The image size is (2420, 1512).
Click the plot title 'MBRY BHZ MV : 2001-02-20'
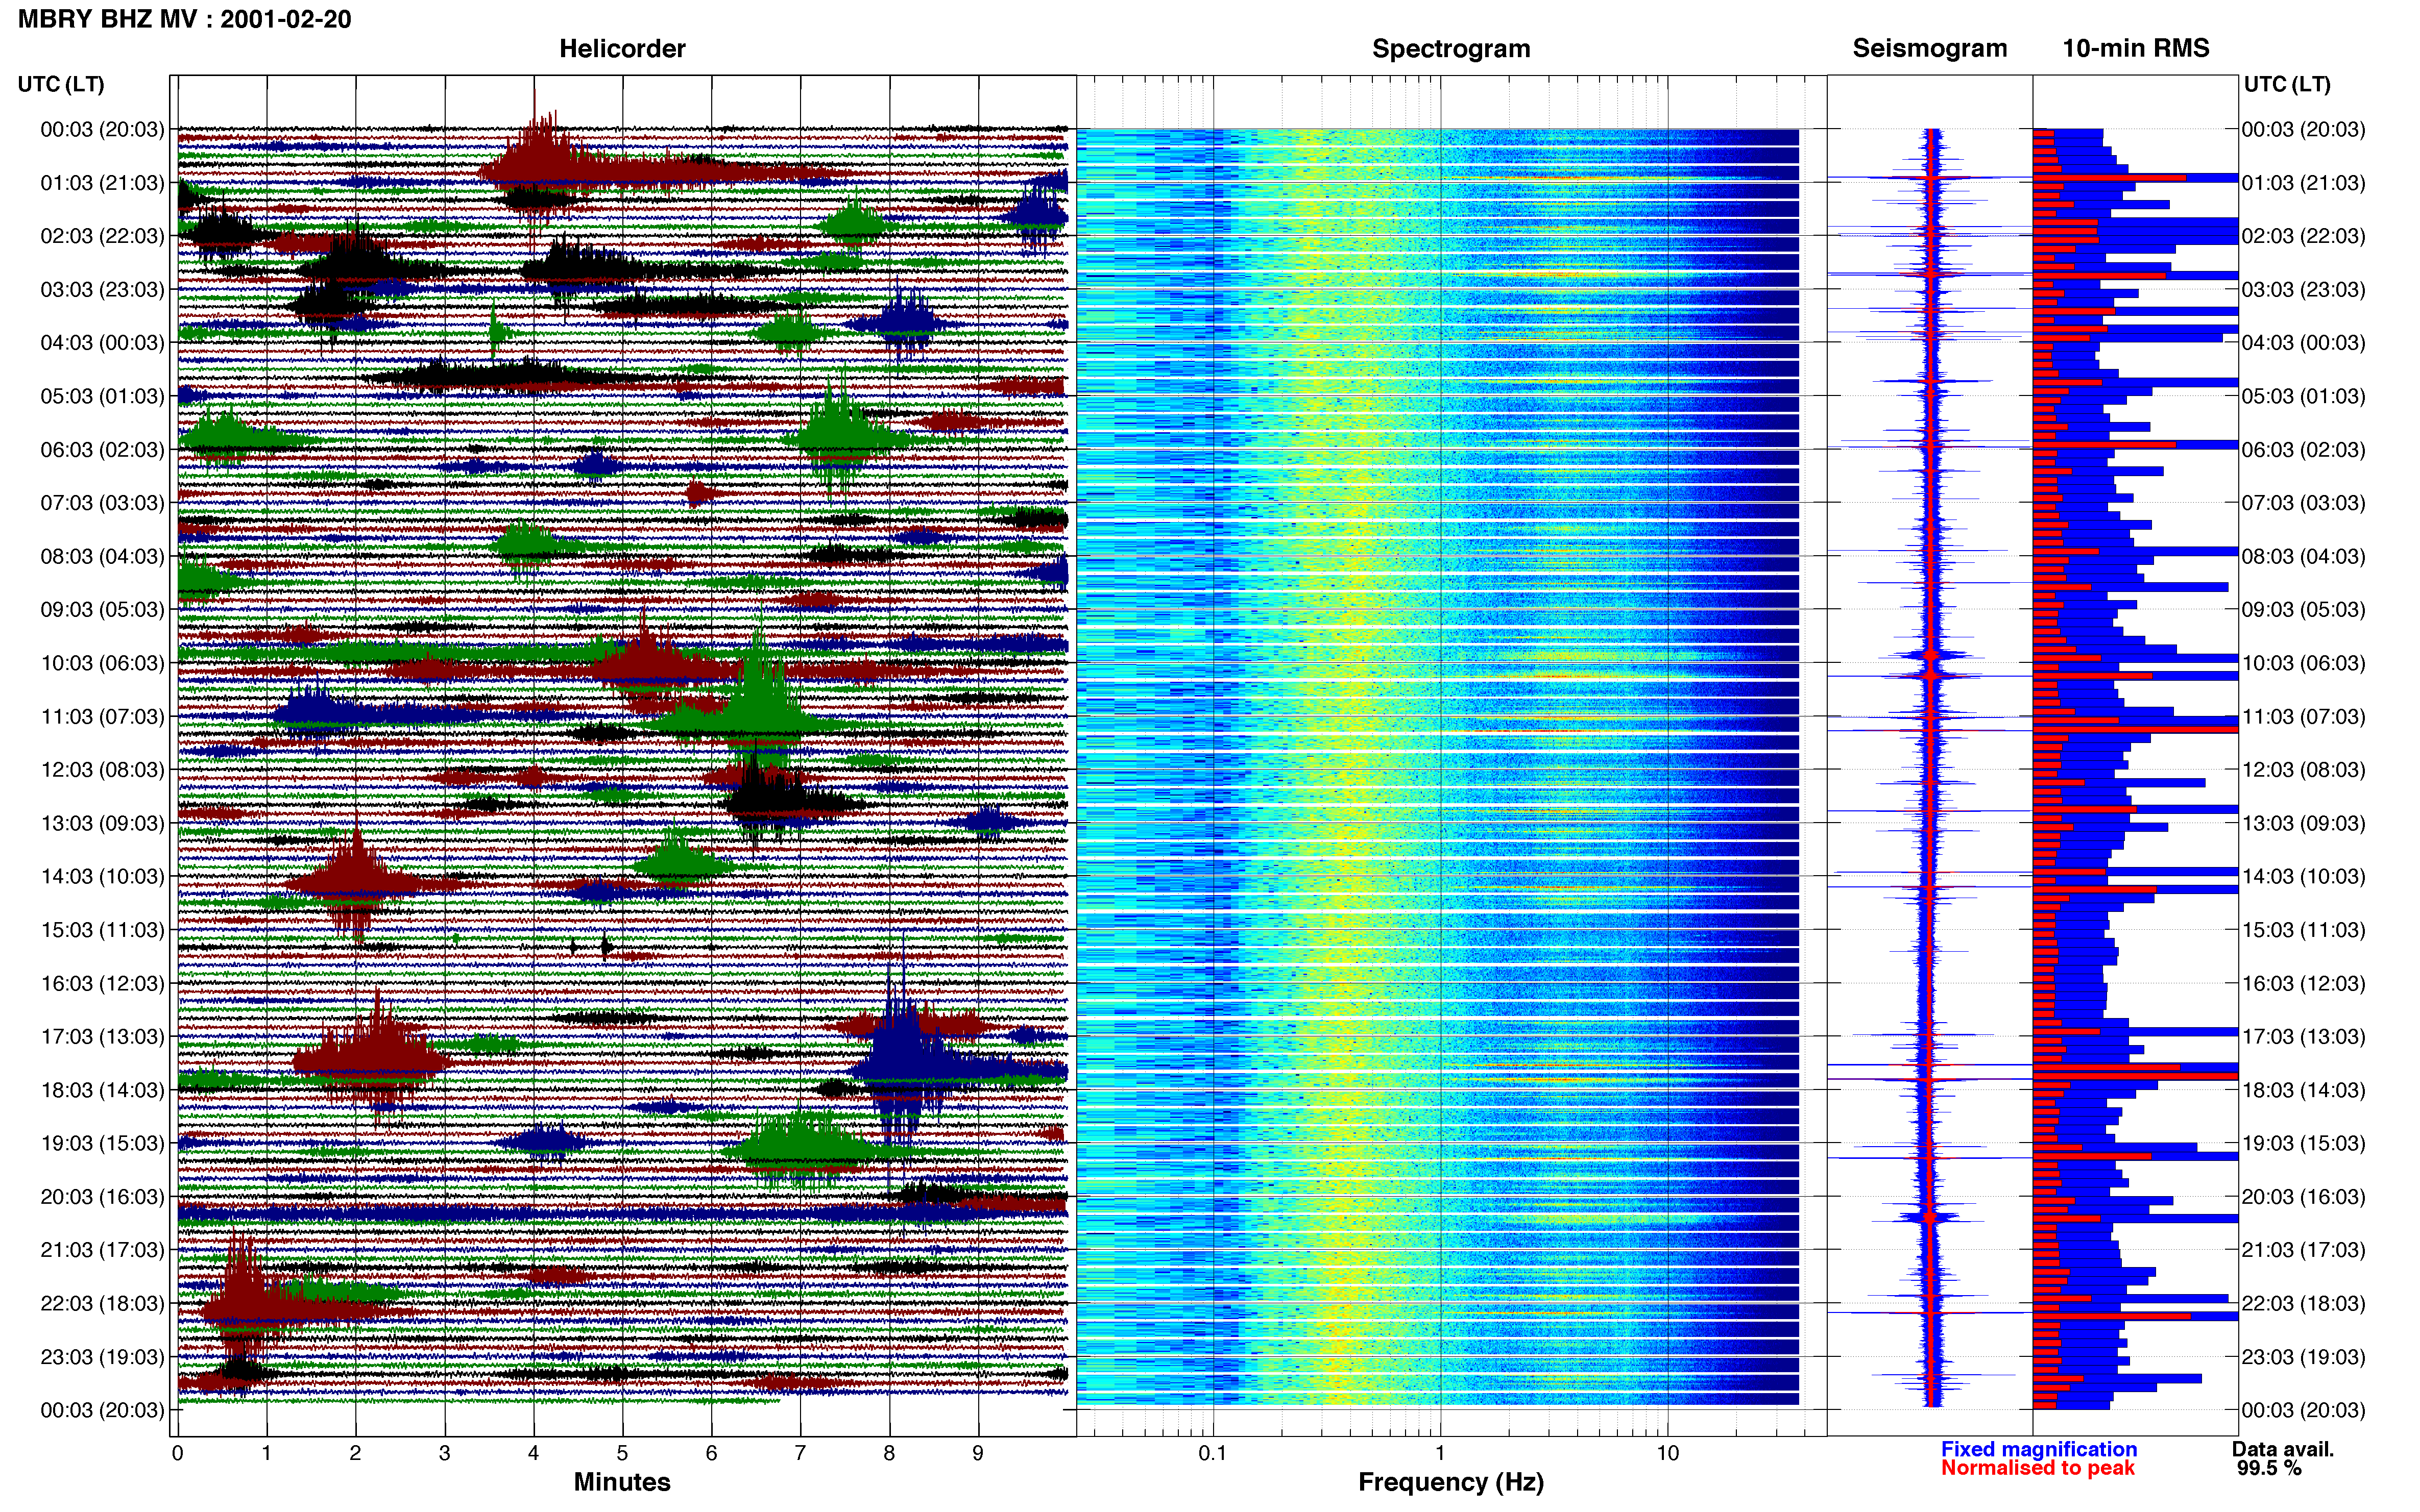coord(185,19)
